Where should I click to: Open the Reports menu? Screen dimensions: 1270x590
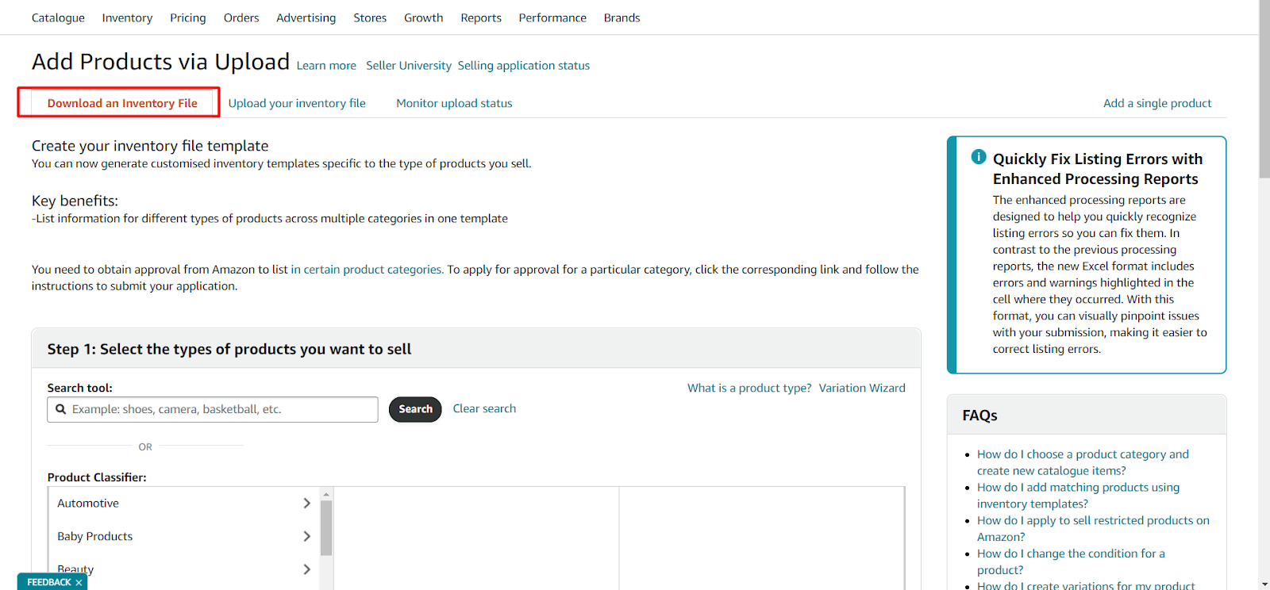[481, 17]
